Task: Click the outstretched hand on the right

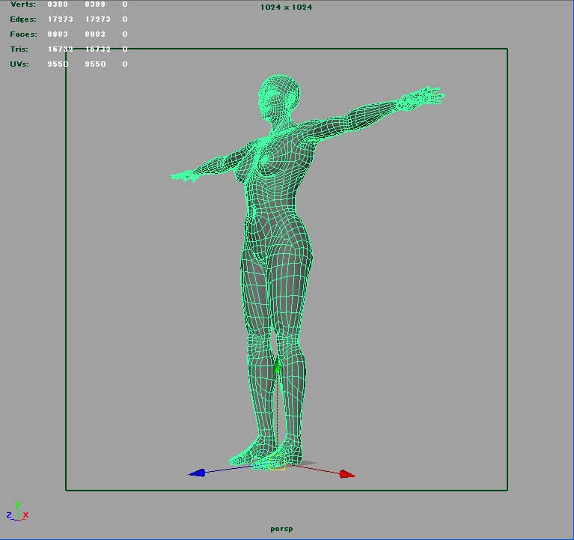Action: coord(421,99)
